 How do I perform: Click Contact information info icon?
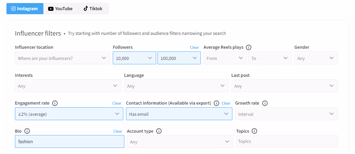(216, 103)
